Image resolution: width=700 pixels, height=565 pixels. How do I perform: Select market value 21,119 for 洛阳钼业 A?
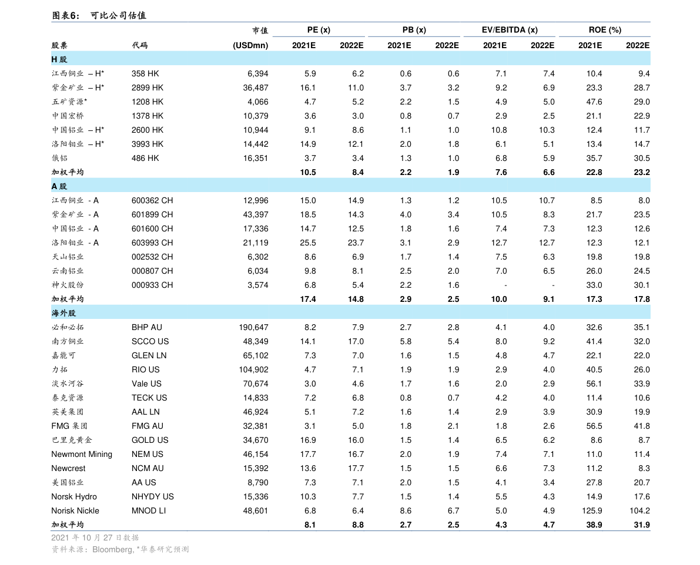click(x=255, y=243)
